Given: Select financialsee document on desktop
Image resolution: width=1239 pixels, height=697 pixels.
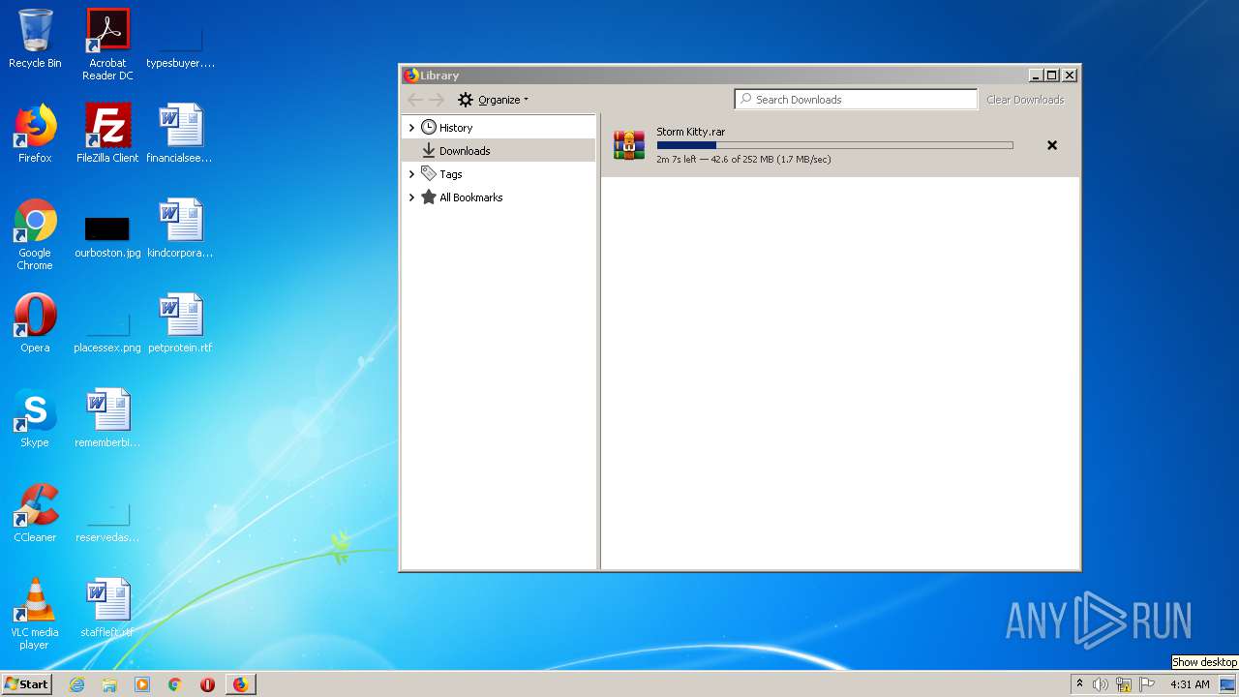Looking at the screenshot, I should [180, 134].
